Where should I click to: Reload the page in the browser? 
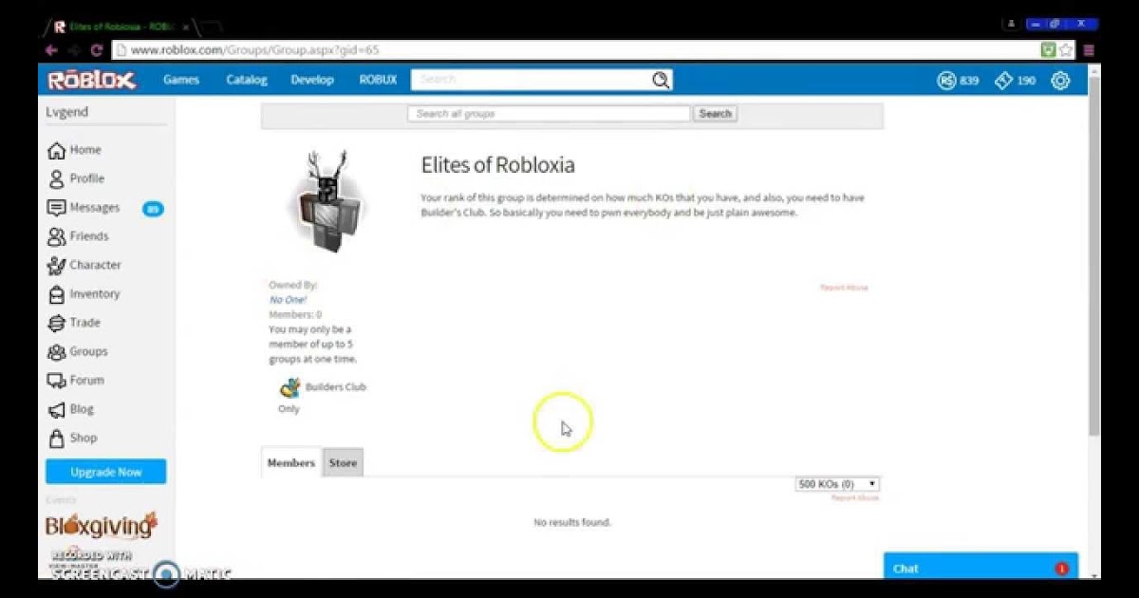pyautogui.click(x=96, y=50)
